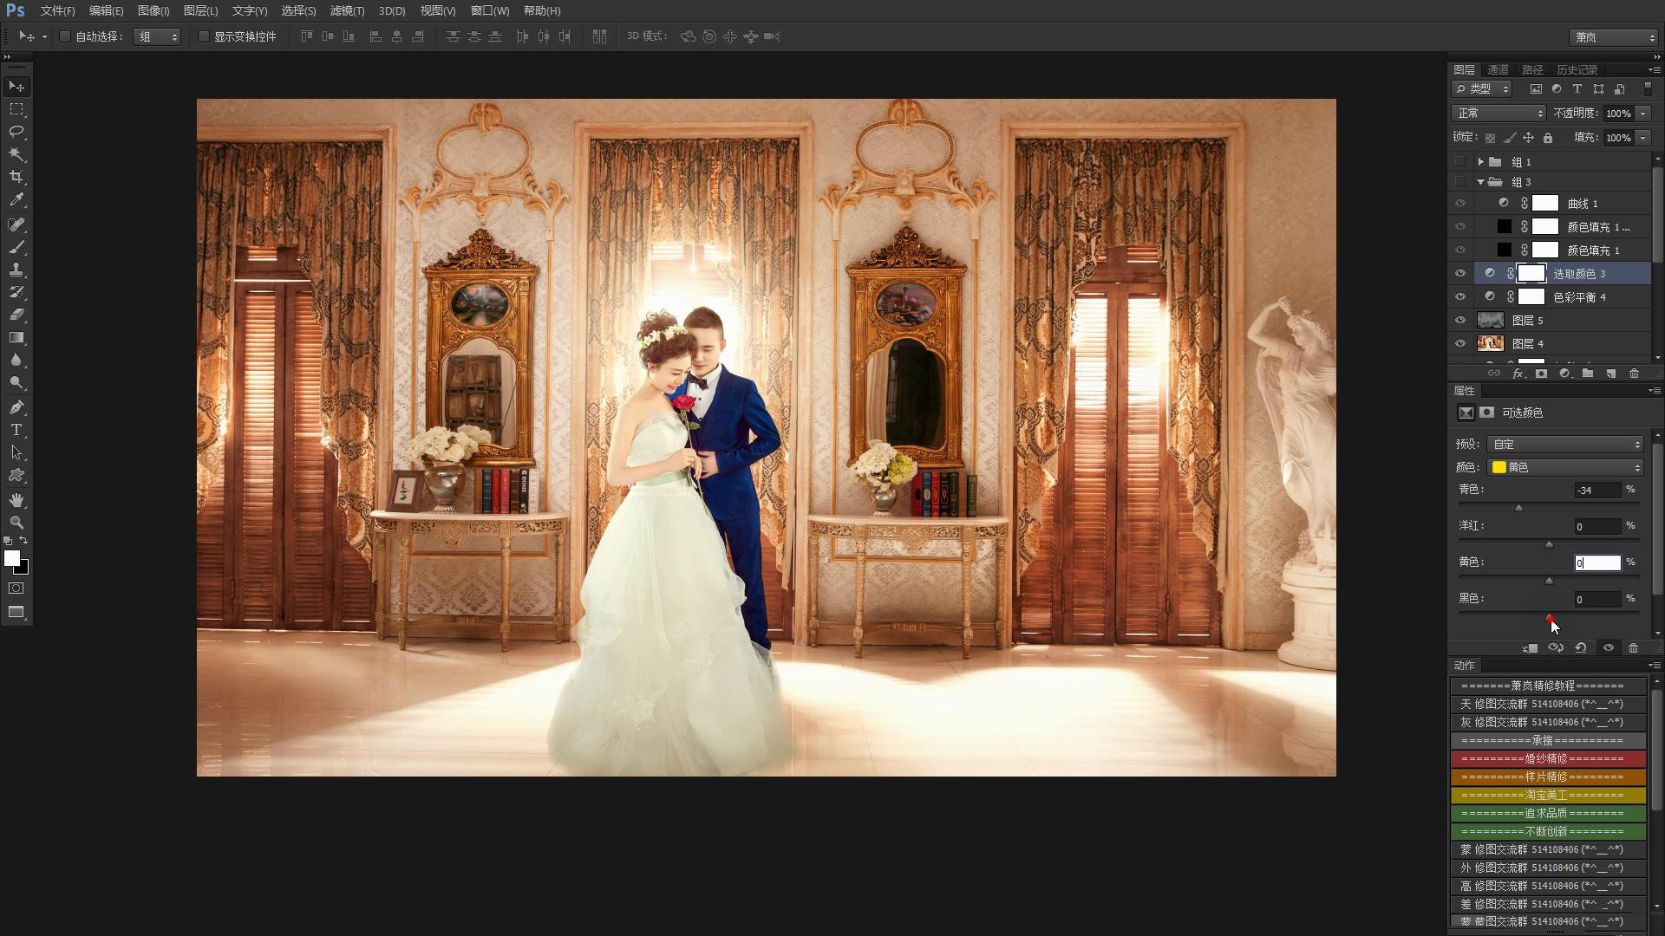The width and height of the screenshot is (1665, 936).
Task: Open the 图像(I) menu
Action: coord(153,10)
